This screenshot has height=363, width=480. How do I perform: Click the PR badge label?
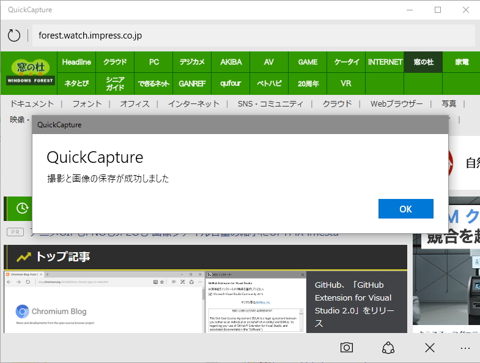click(x=15, y=232)
